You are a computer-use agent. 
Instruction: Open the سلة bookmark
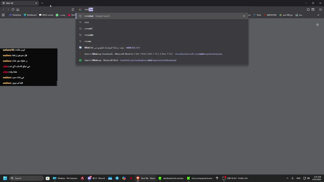click(x=299, y=15)
